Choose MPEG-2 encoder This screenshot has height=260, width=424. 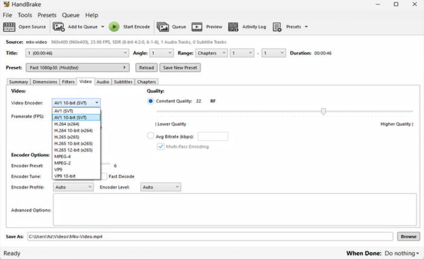coord(76,163)
